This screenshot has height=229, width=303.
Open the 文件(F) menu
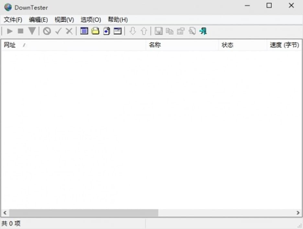pos(13,20)
